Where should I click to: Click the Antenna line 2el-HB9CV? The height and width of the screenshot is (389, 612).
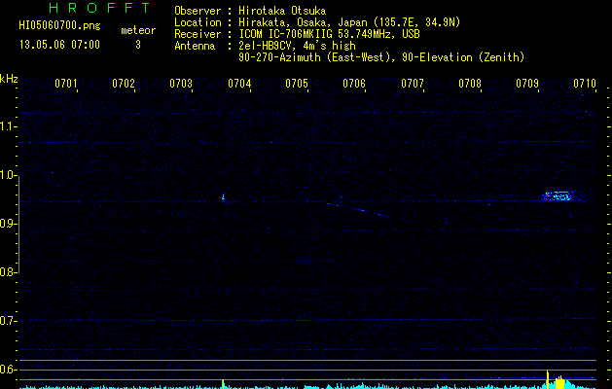pos(265,46)
